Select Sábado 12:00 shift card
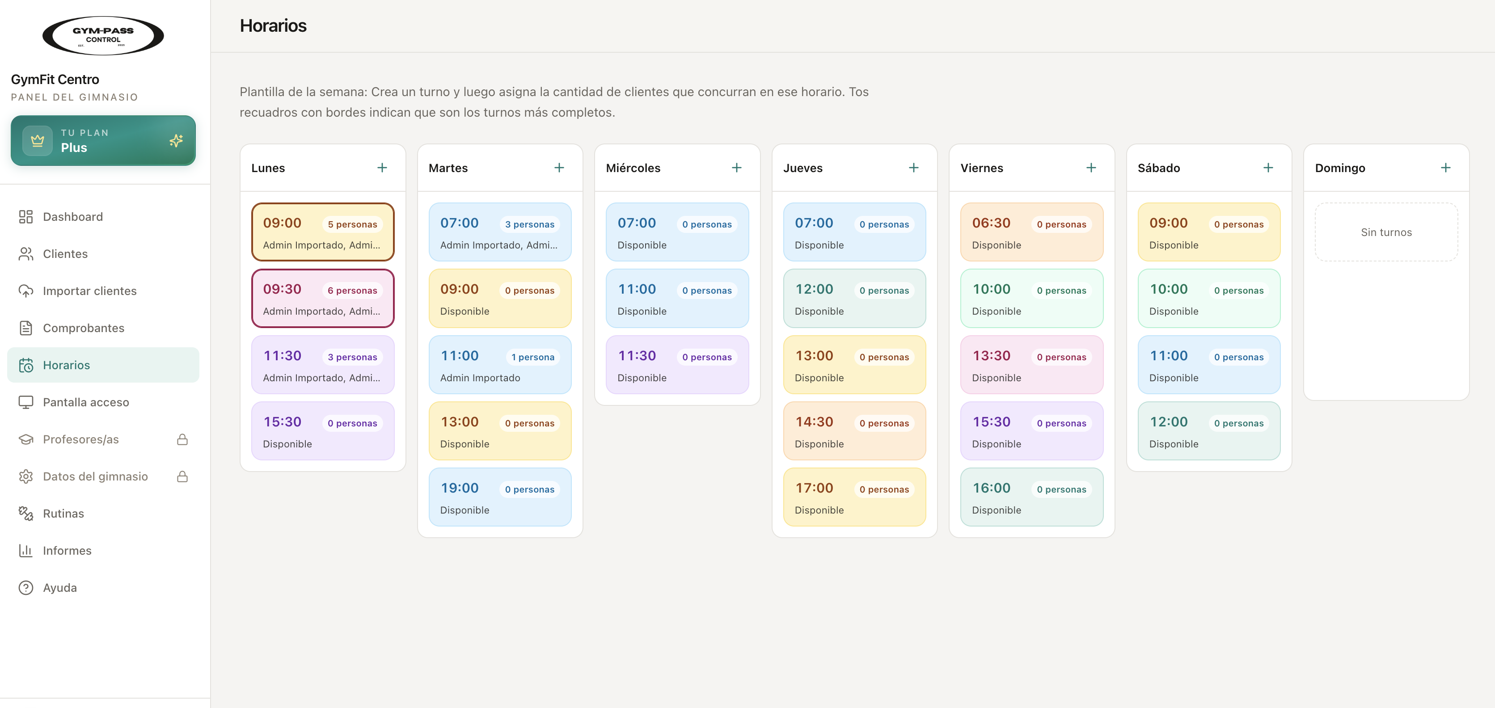1495x708 pixels. coord(1209,431)
